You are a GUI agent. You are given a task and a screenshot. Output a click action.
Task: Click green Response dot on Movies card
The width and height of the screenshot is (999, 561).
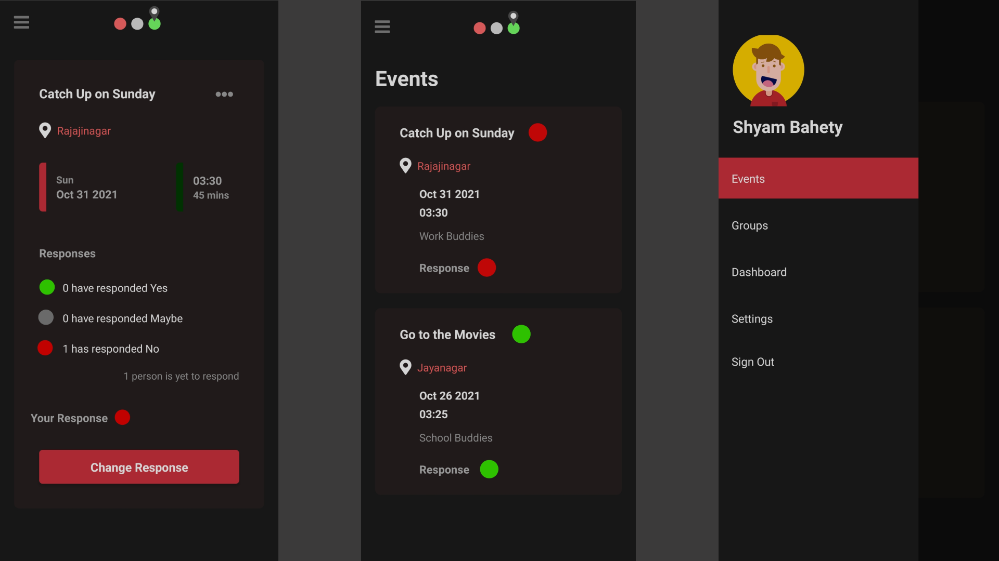click(x=489, y=469)
